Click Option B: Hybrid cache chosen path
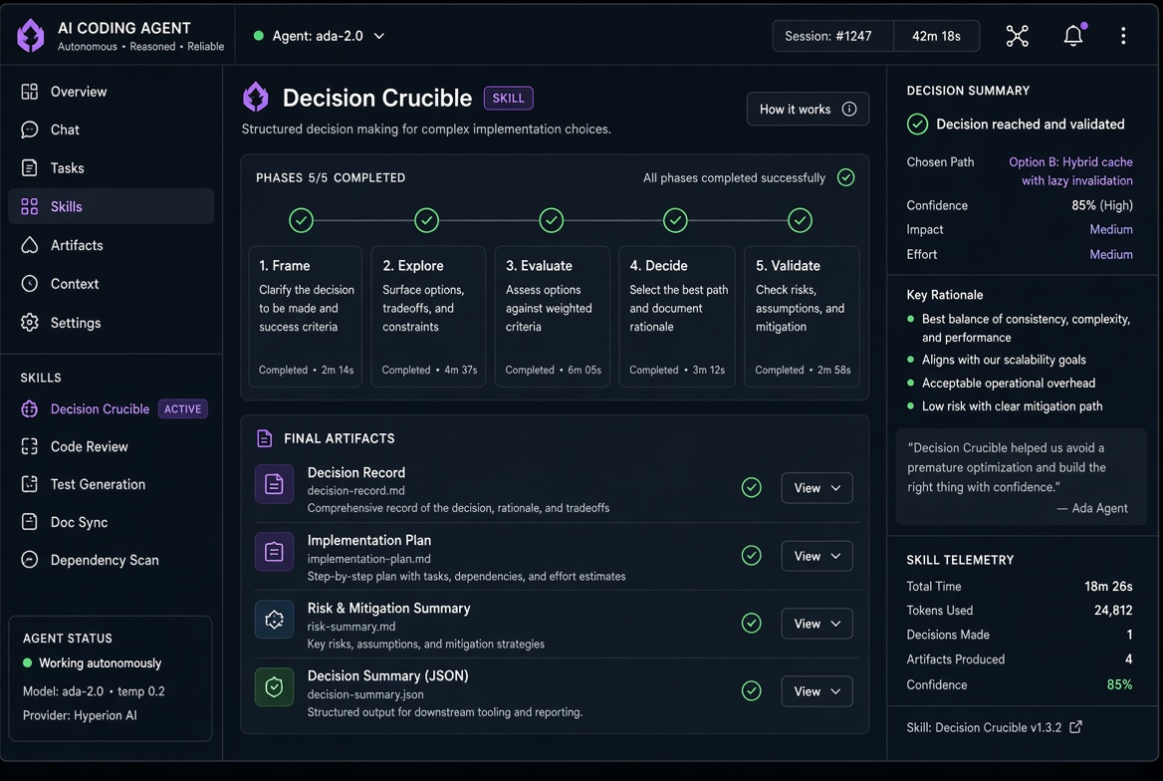This screenshot has height=781, width=1163. (1070, 170)
